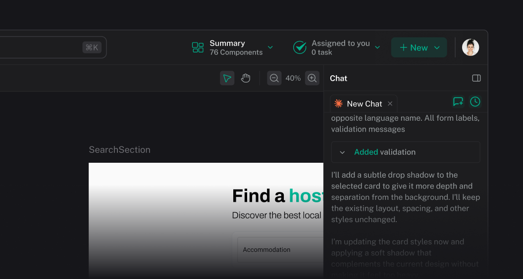Start a new chat message icon
Screen dimensions: 523x279
pos(458,102)
